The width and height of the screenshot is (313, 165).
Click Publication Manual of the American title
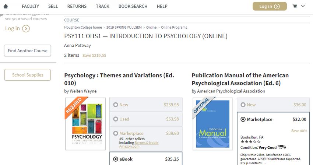[240, 79]
